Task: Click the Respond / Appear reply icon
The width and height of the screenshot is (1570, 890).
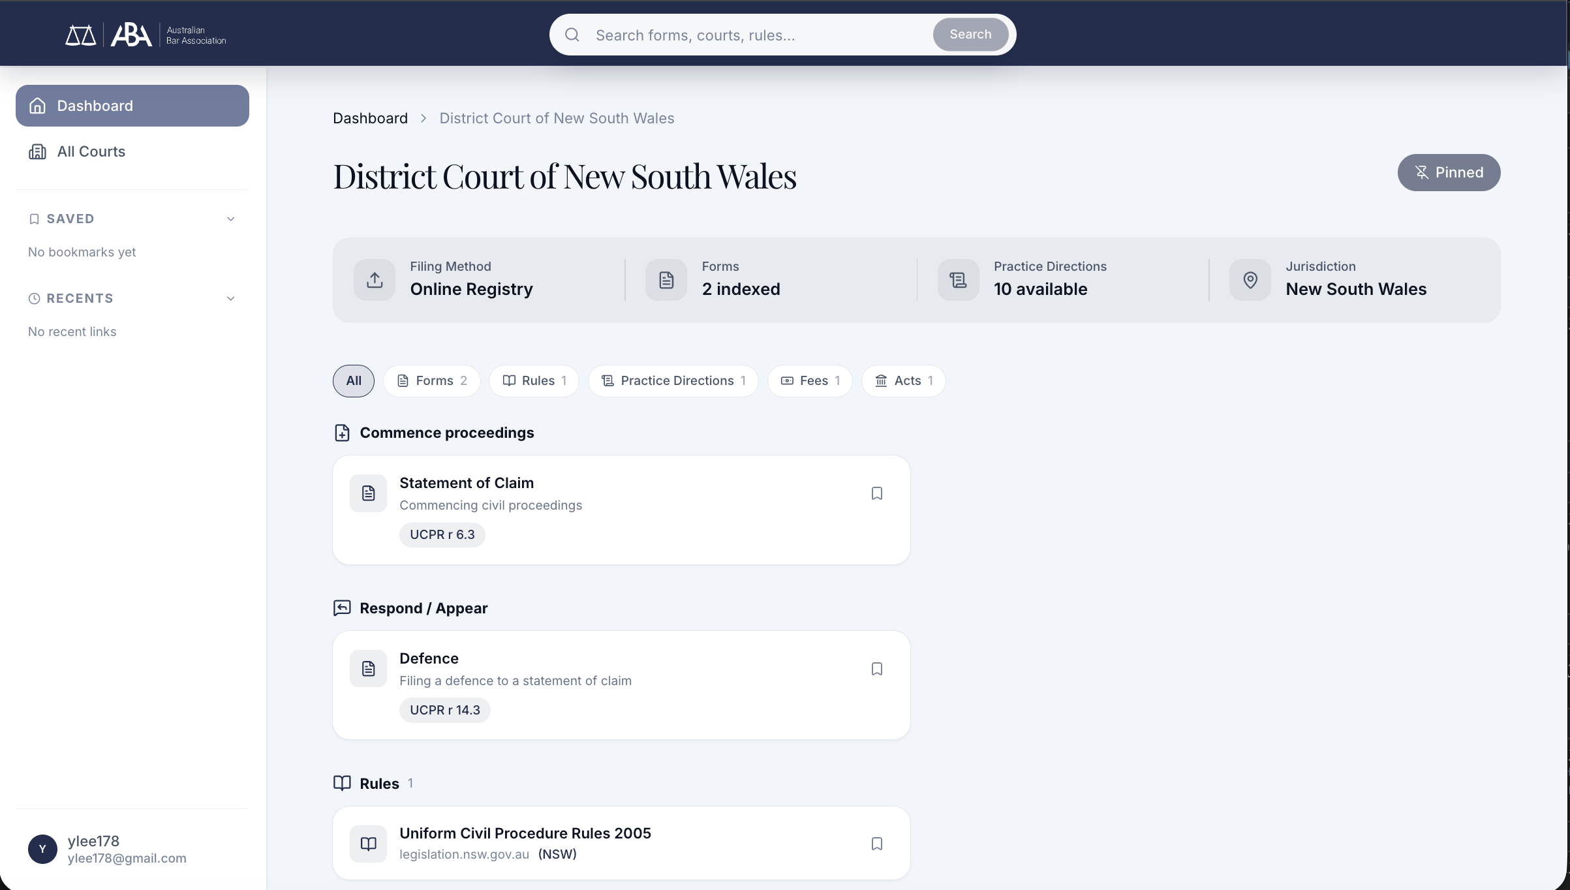Action: (343, 607)
